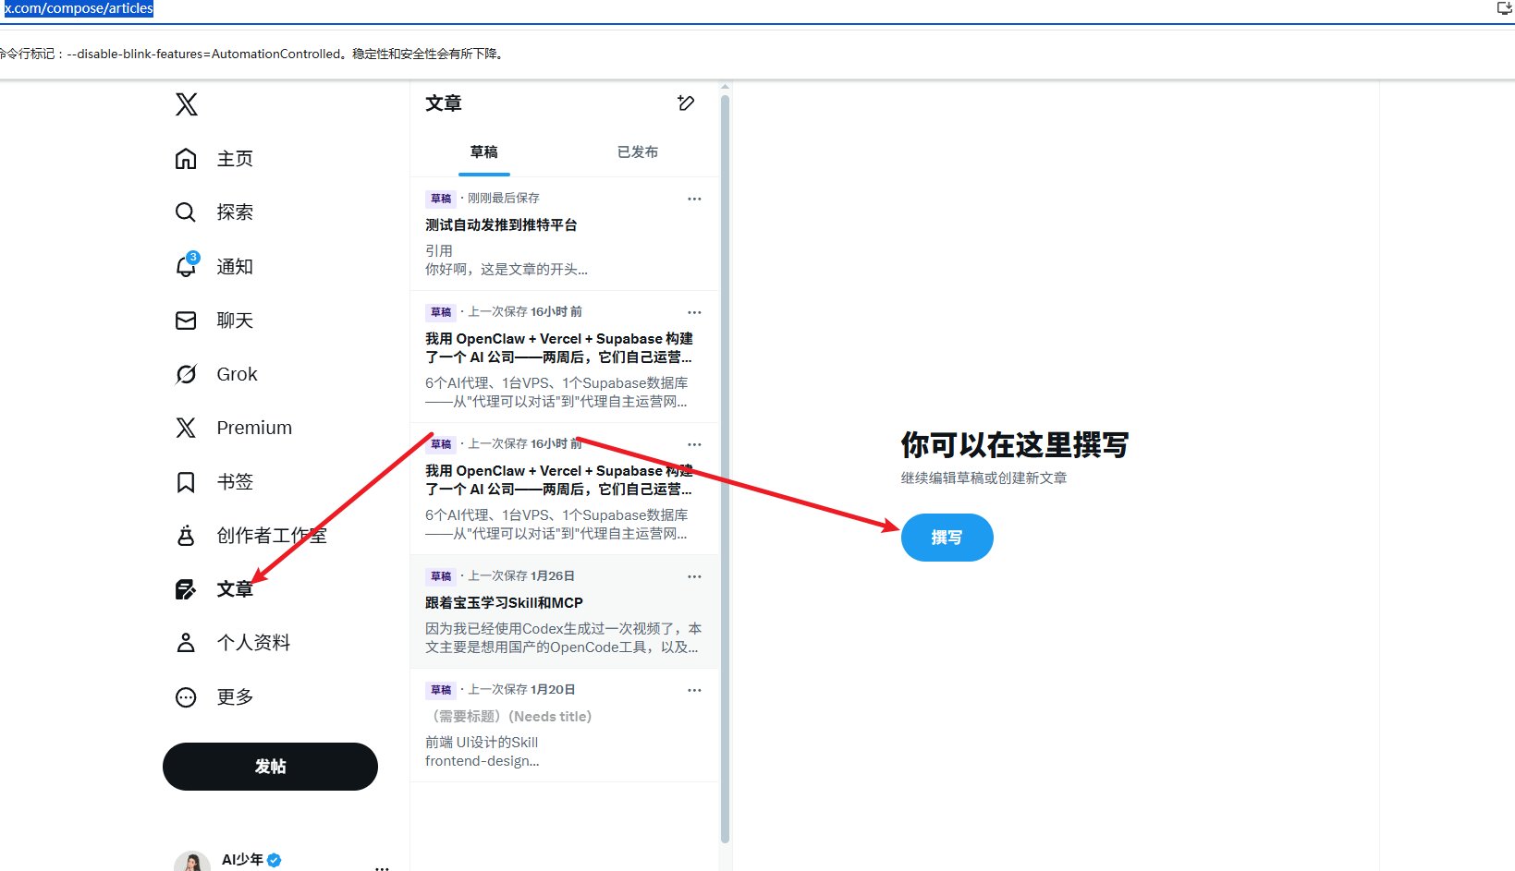Expand options for 跟着宝玉学习Skill和MCP draft

coord(694,576)
